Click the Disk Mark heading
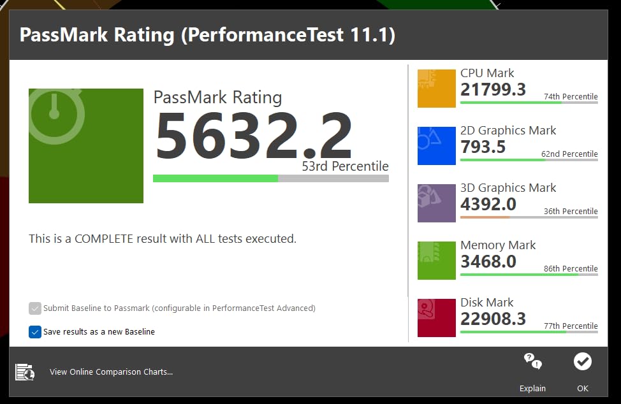621x404 pixels. (486, 302)
